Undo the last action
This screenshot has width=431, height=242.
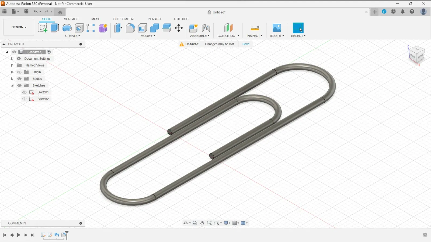[x=36, y=12]
